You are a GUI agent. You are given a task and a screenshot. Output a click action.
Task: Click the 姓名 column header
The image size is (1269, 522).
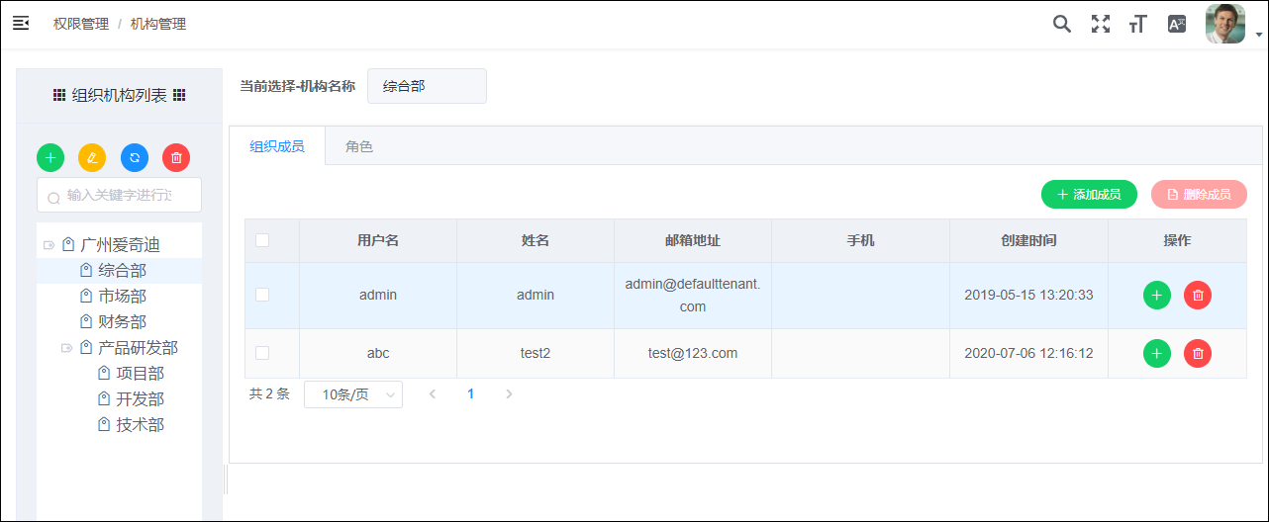[x=536, y=240]
